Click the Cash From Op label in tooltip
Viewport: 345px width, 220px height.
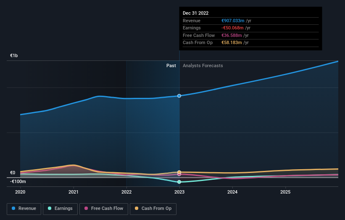point(198,43)
